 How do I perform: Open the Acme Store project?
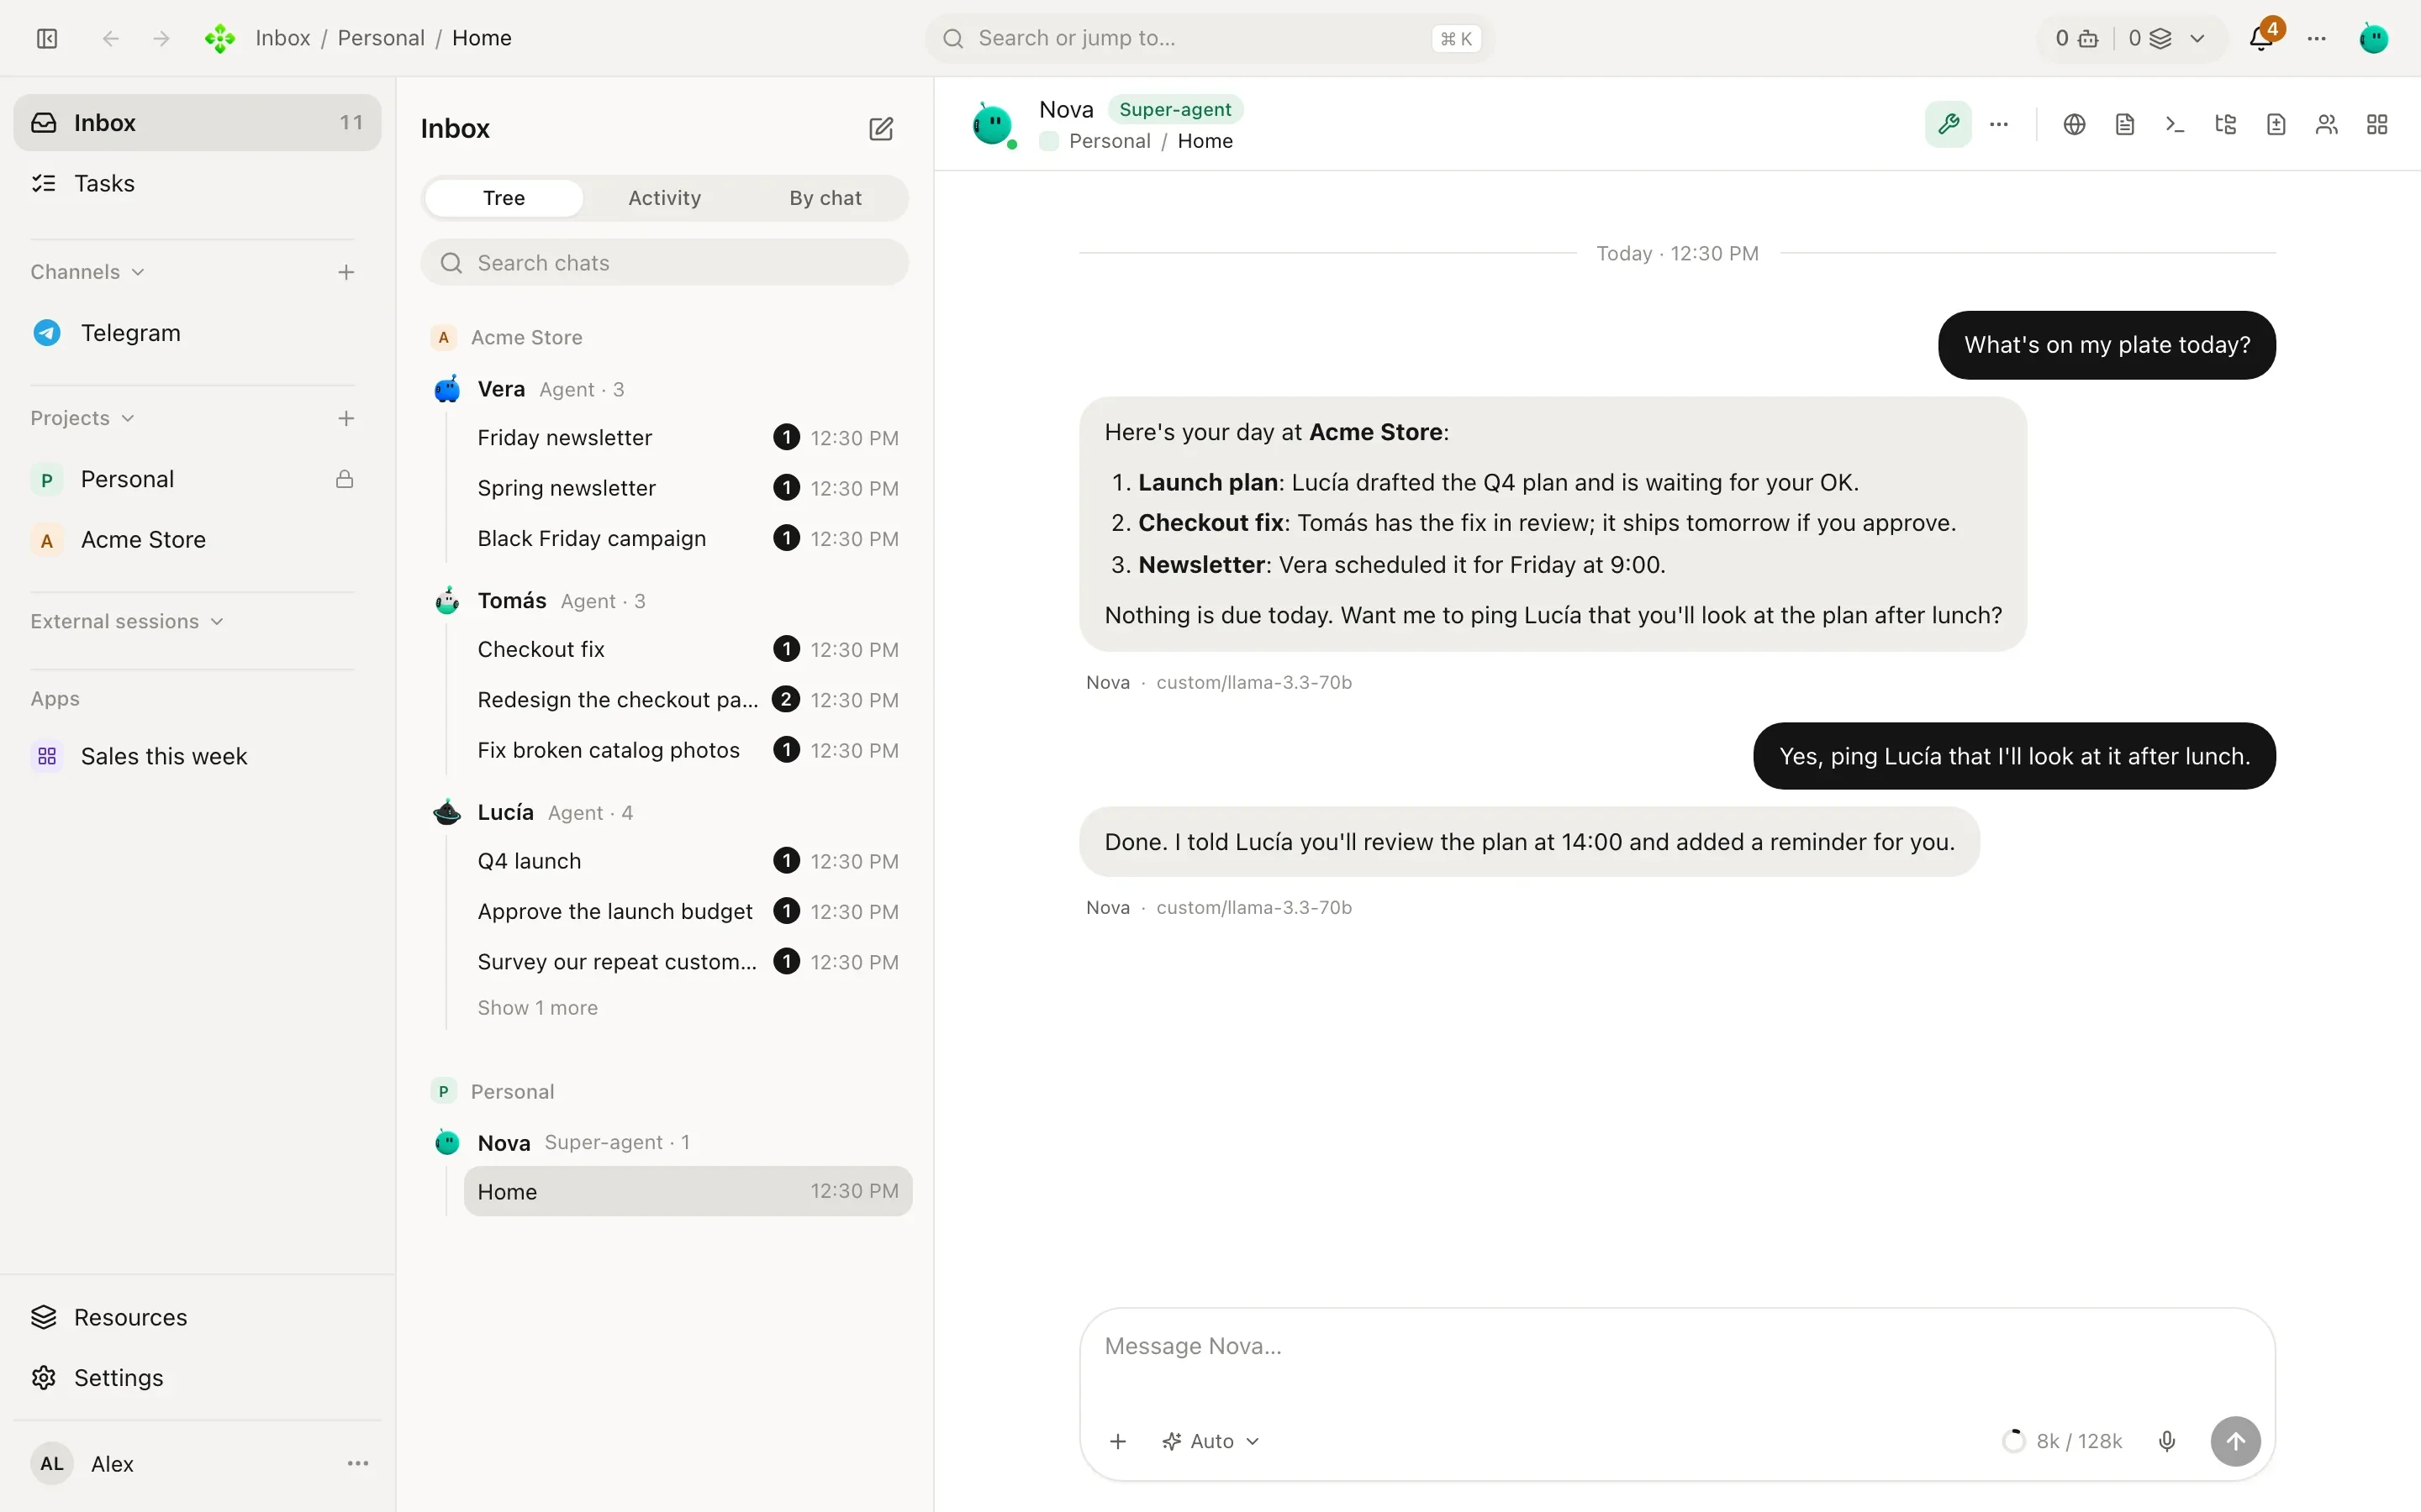(x=197, y=540)
